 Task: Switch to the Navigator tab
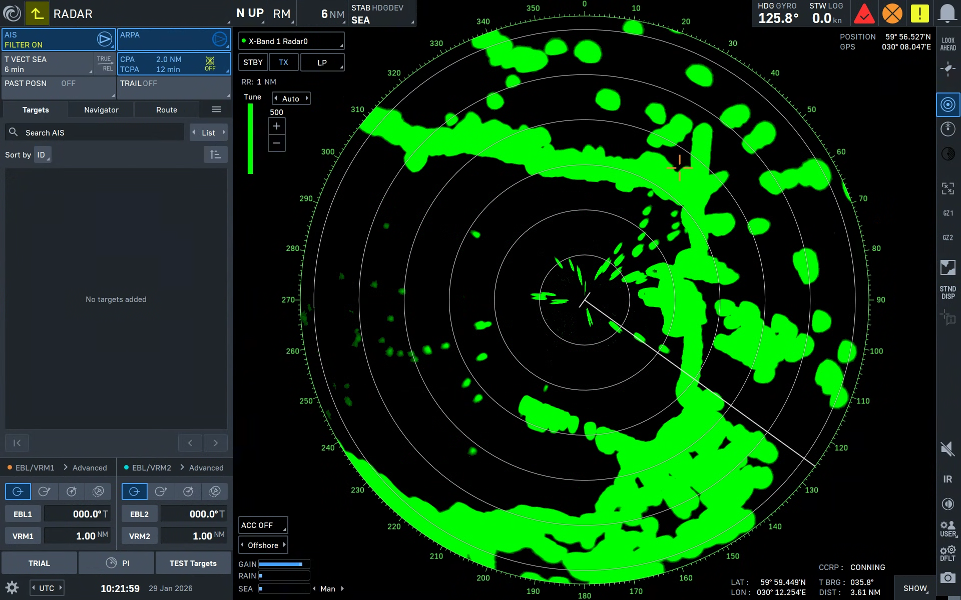[x=101, y=109]
